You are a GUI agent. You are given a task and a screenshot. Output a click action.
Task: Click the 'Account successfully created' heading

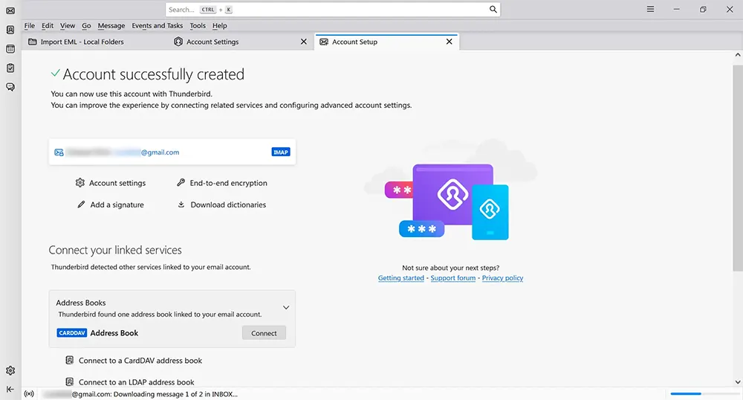click(x=154, y=74)
